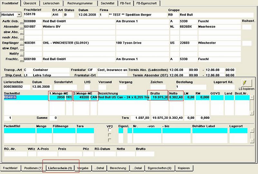Viewport: 258px width, 174px height.
Task: Click scroll-down arrow of Packmittel list
Action: tap(252, 141)
